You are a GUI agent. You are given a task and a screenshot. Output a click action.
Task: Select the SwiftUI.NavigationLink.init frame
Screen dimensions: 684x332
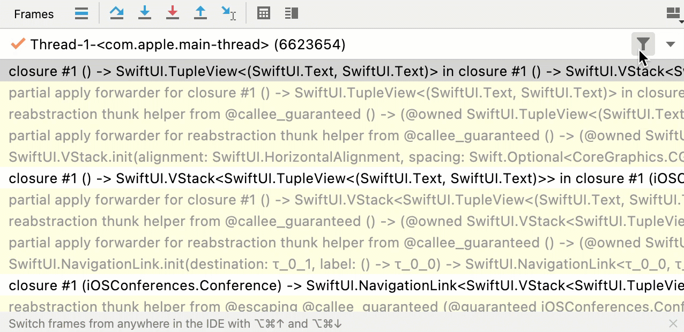click(342, 264)
